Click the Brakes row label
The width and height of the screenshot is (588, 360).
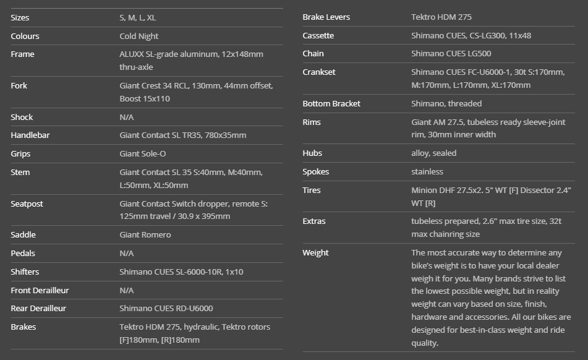pos(23,327)
